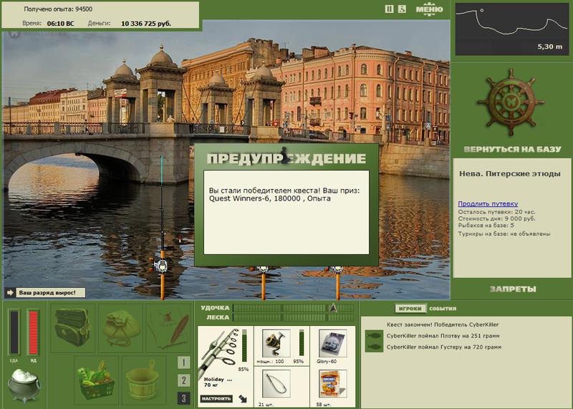The image size is (573, 409).
Task: Click 'CyberKiller поймал Густеру' log entry
Action: pyautogui.click(x=444, y=347)
